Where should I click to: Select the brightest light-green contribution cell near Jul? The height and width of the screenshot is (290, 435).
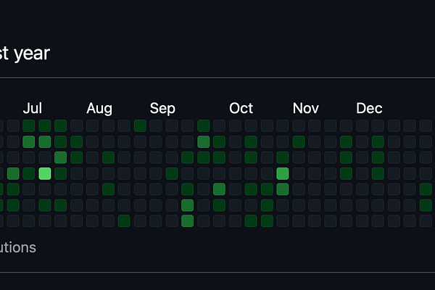(x=45, y=173)
